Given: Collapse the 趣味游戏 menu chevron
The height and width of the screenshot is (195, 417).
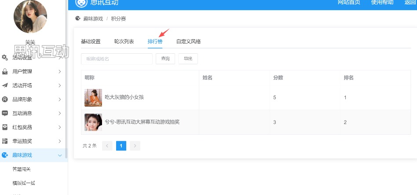Looking at the screenshot, I should point(60,155).
